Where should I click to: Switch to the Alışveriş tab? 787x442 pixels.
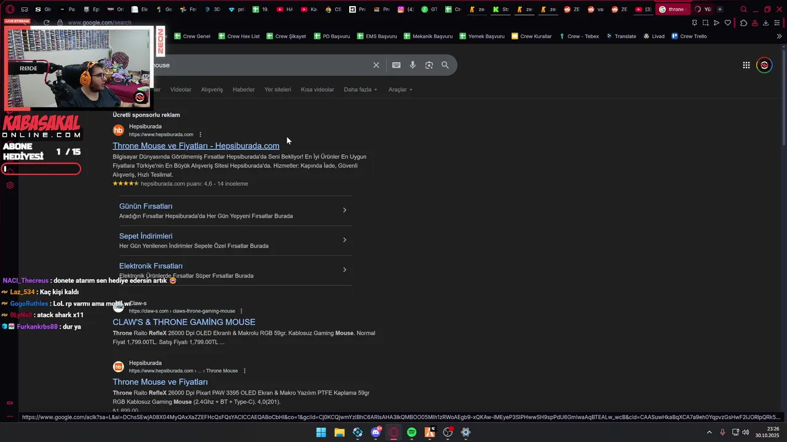click(212, 90)
